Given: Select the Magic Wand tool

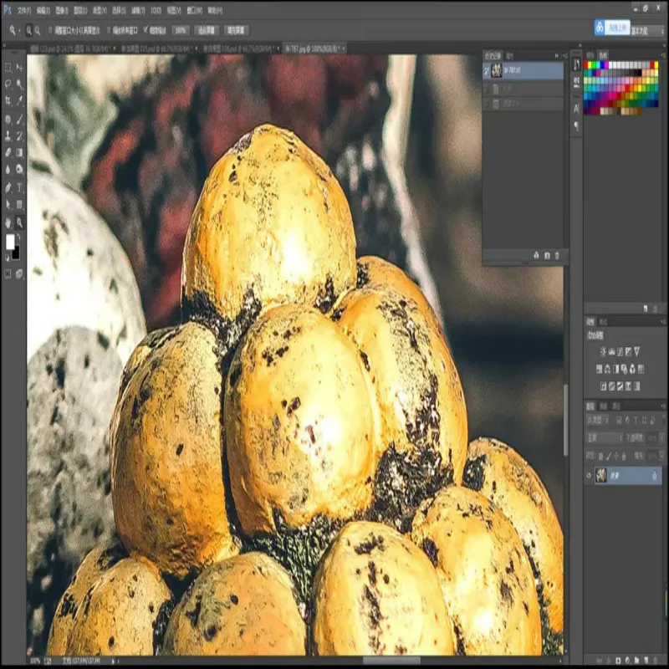Looking at the screenshot, I should (19, 84).
